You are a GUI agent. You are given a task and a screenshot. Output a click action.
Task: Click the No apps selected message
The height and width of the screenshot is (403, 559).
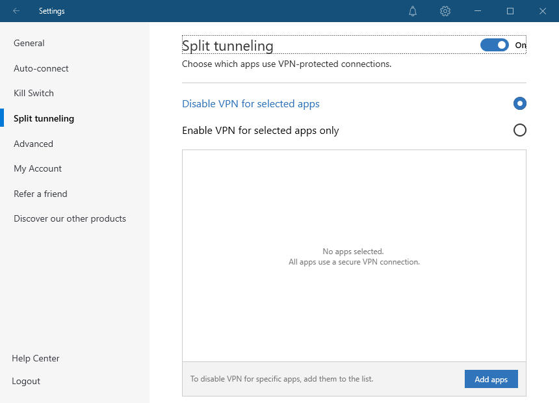[354, 251]
